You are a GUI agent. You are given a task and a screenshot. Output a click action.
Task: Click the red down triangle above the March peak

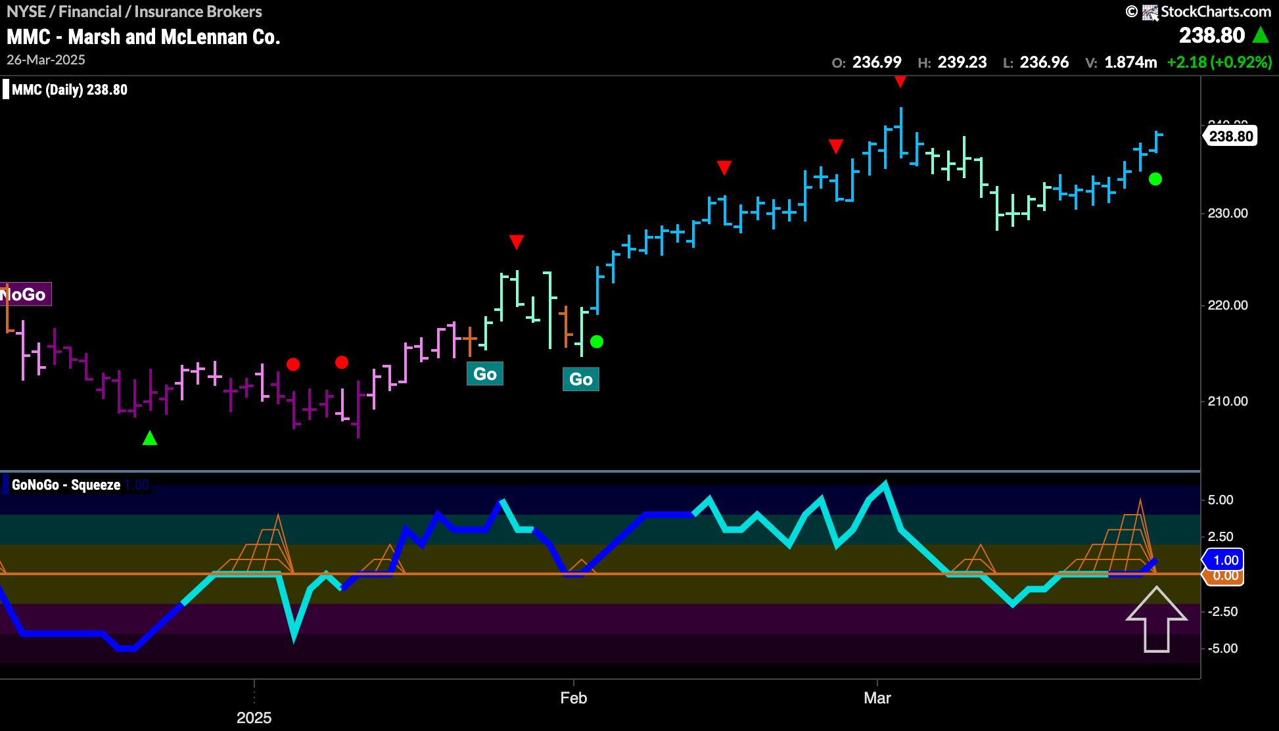pyautogui.click(x=900, y=82)
